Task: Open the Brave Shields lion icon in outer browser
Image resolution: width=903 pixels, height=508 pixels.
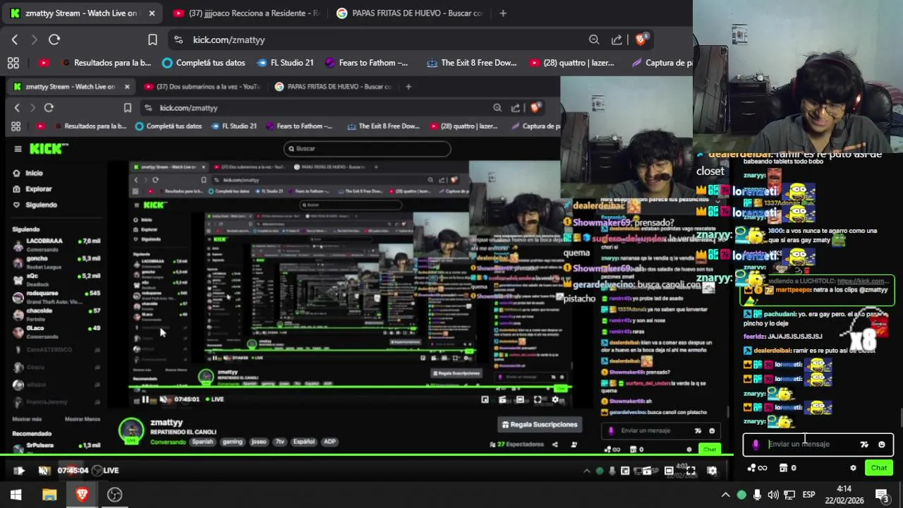Action: coord(641,40)
